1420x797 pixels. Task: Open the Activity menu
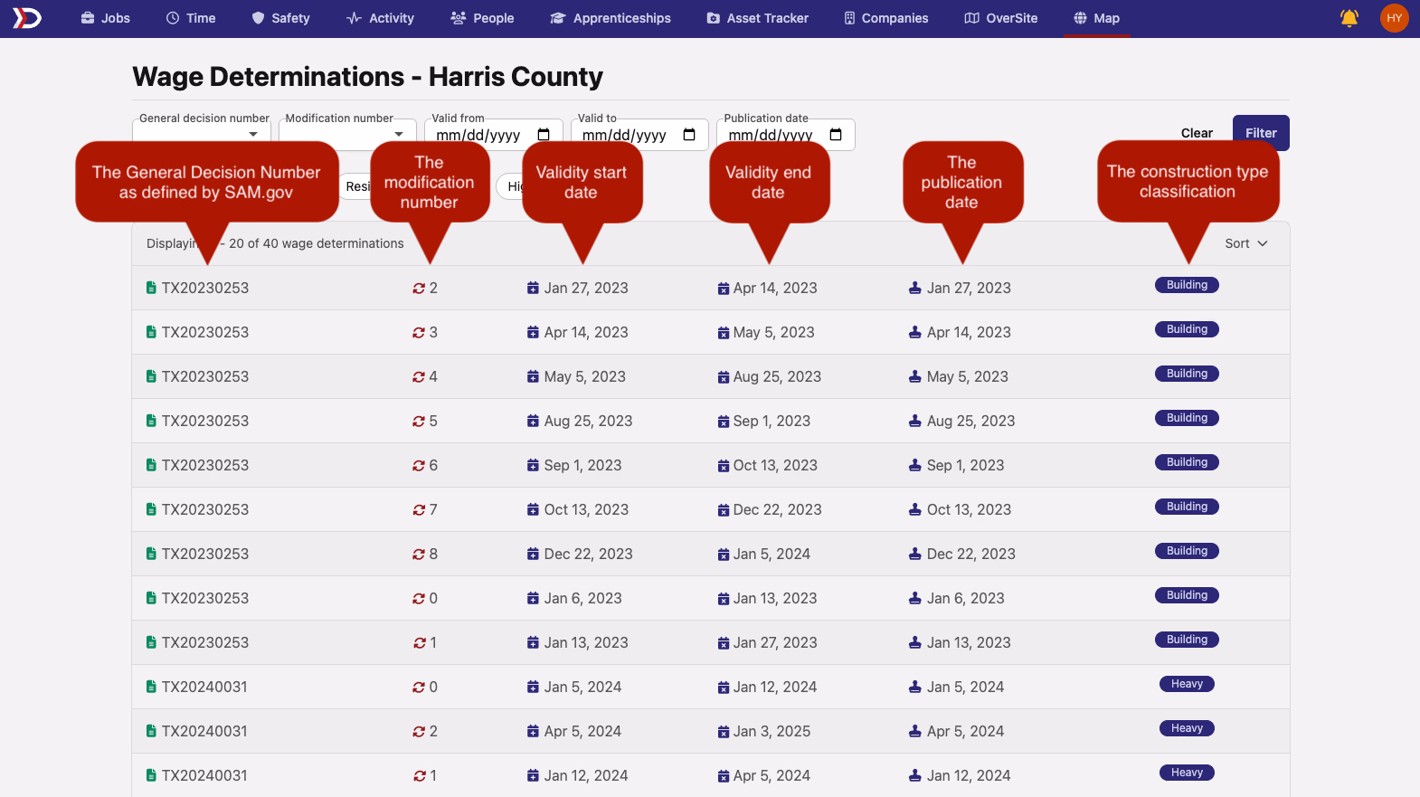pos(380,18)
